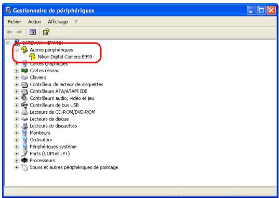
Task: Minimize the Gestionnaire de périphériques window
Action: point(251,10)
